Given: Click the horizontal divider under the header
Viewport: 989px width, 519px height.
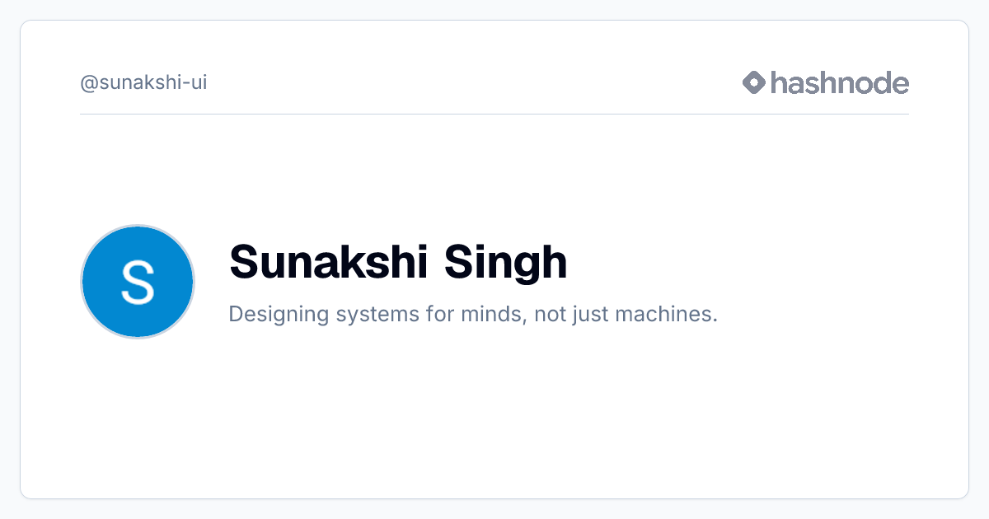Looking at the screenshot, I should tap(494, 114).
